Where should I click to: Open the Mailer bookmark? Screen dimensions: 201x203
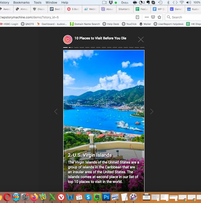point(145,24)
